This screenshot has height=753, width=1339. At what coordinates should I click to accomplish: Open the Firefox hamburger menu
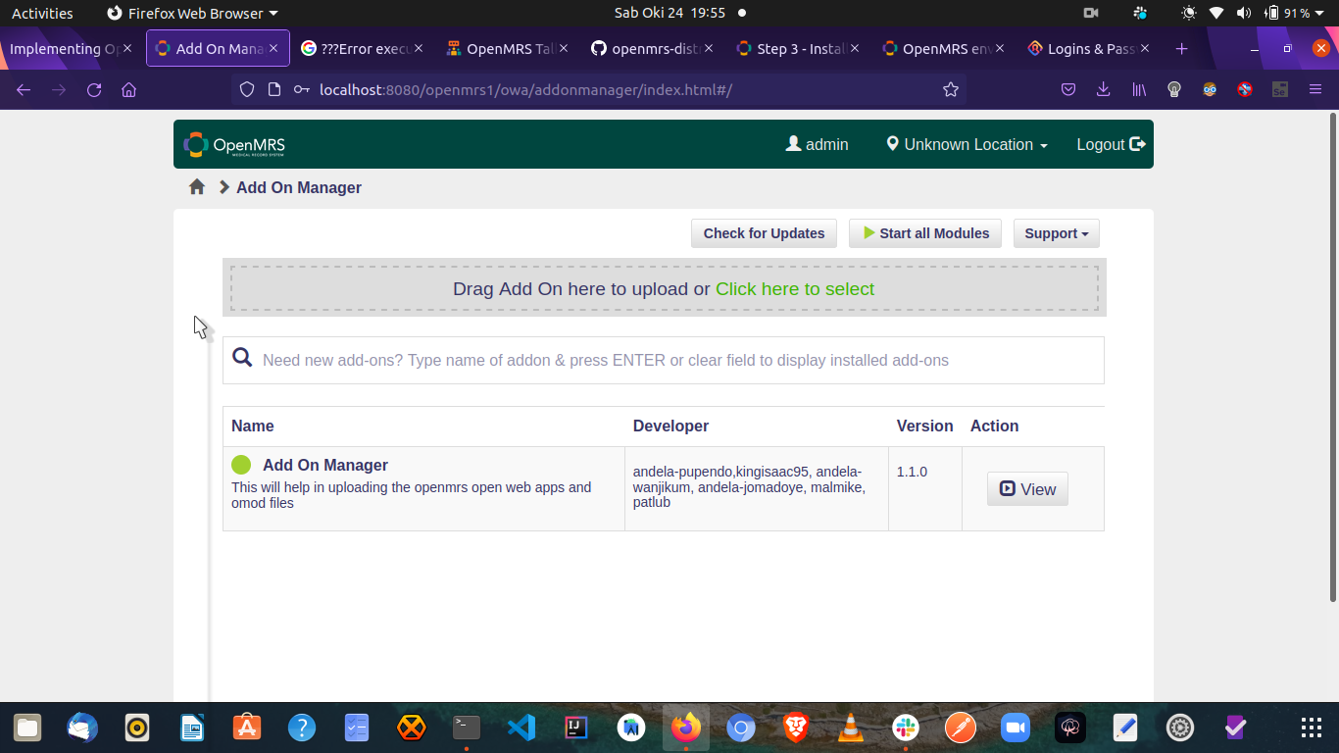click(x=1315, y=89)
